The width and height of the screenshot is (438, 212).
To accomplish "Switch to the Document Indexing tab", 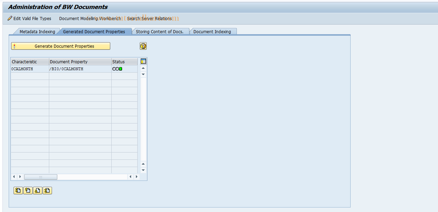I will (x=212, y=31).
